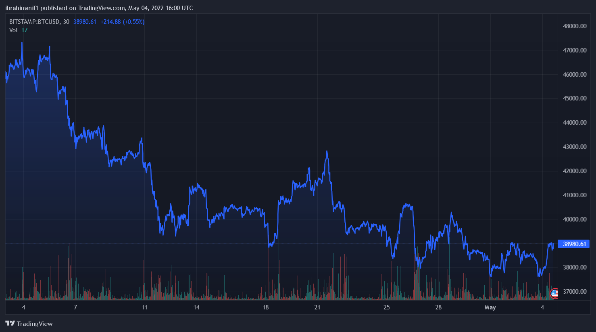This screenshot has height=332, width=596.
Task: Select the May label on time axis
Action: [x=490, y=307]
